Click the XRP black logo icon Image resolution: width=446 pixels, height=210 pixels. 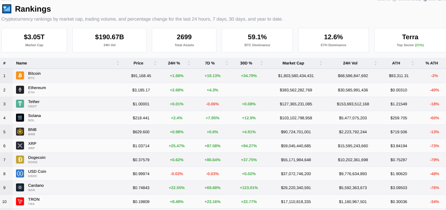20,146
